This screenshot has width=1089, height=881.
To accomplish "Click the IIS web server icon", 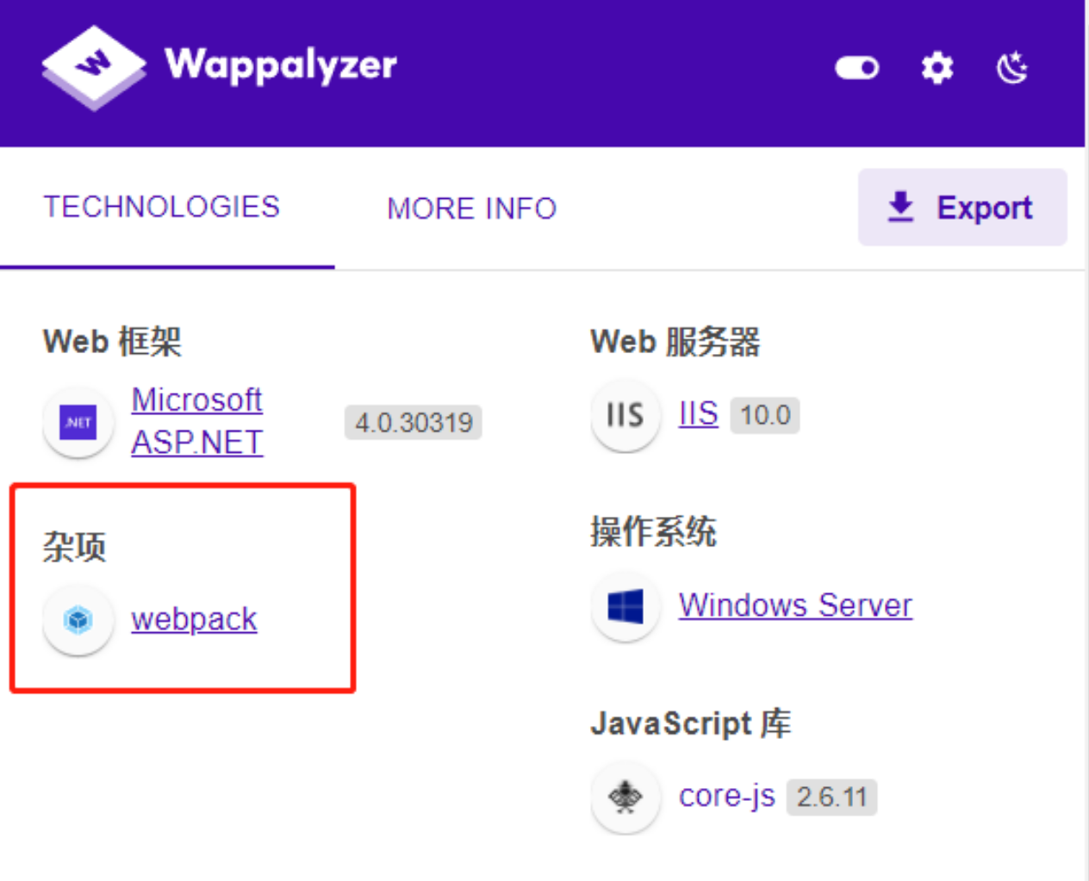I will click(625, 416).
